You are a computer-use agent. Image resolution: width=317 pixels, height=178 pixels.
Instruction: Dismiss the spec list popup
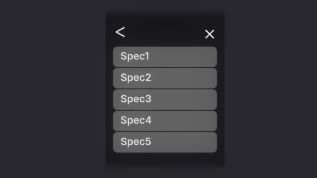coord(210,34)
